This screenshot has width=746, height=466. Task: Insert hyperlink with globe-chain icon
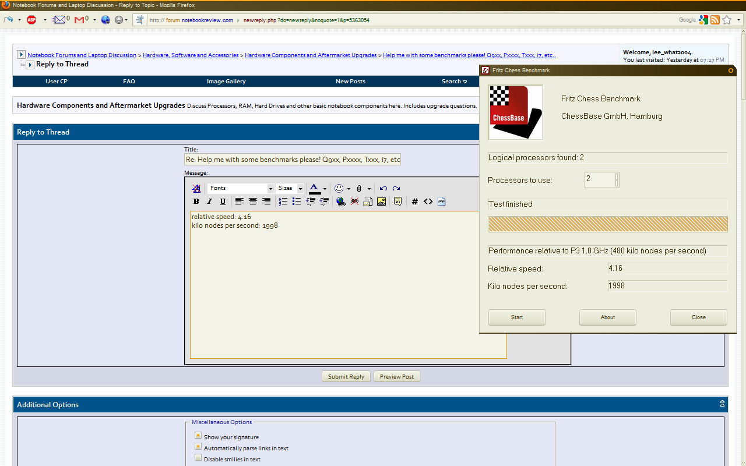coord(341,202)
